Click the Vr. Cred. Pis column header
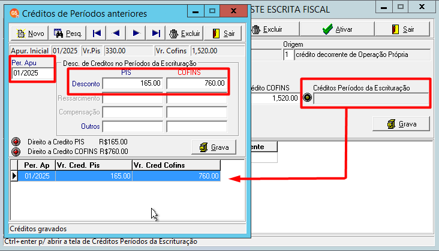 click(x=94, y=165)
